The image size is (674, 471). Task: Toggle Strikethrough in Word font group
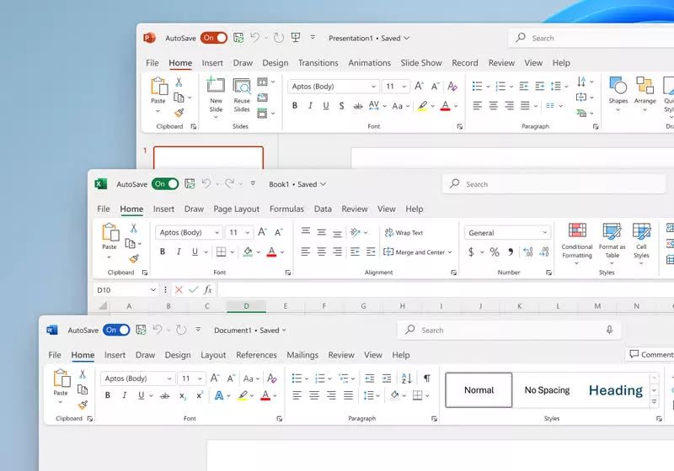(x=164, y=395)
